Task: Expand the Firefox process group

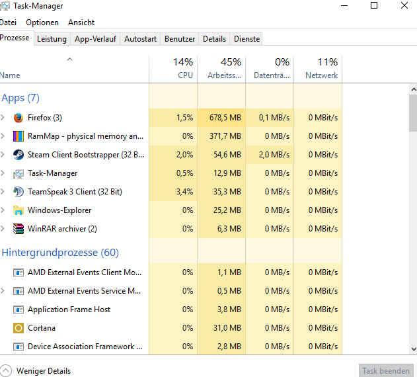Action: click(3, 118)
